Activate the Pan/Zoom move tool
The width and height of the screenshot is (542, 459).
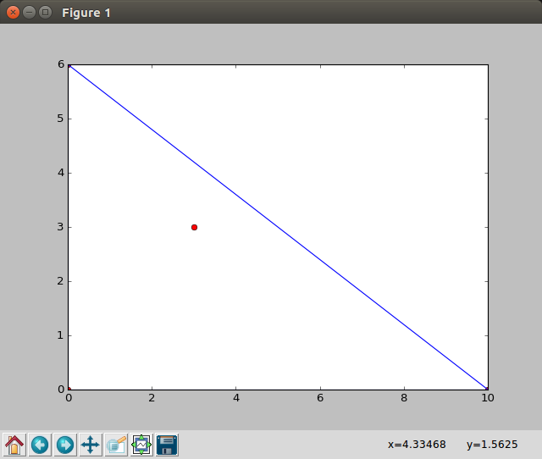tap(91, 445)
